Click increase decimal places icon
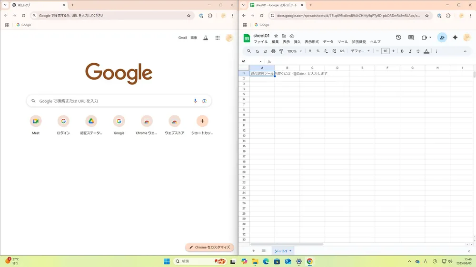The height and width of the screenshot is (267, 476). (334, 51)
